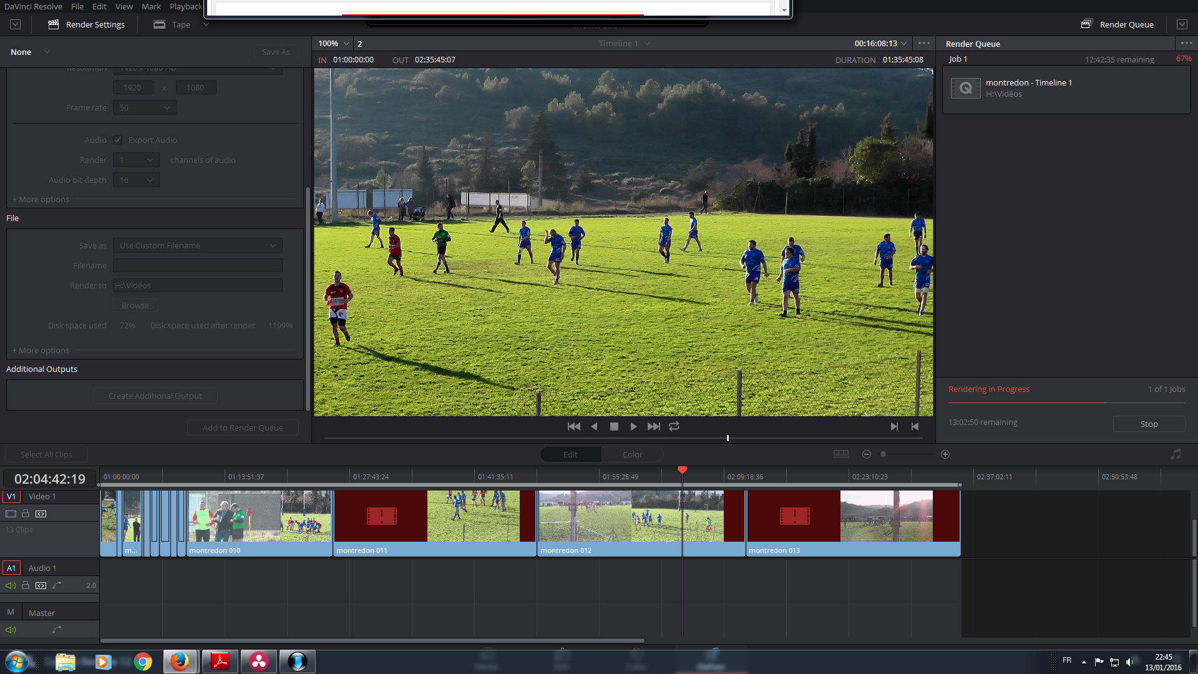Click Browse for render location

click(135, 305)
